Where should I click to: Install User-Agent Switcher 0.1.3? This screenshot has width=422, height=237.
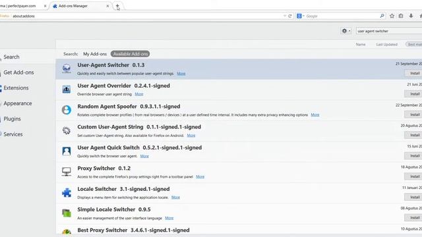coord(413,73)
